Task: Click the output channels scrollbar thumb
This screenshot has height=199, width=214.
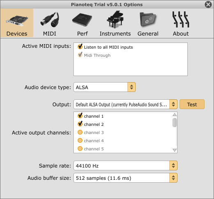Action: (x=175, y=123)
